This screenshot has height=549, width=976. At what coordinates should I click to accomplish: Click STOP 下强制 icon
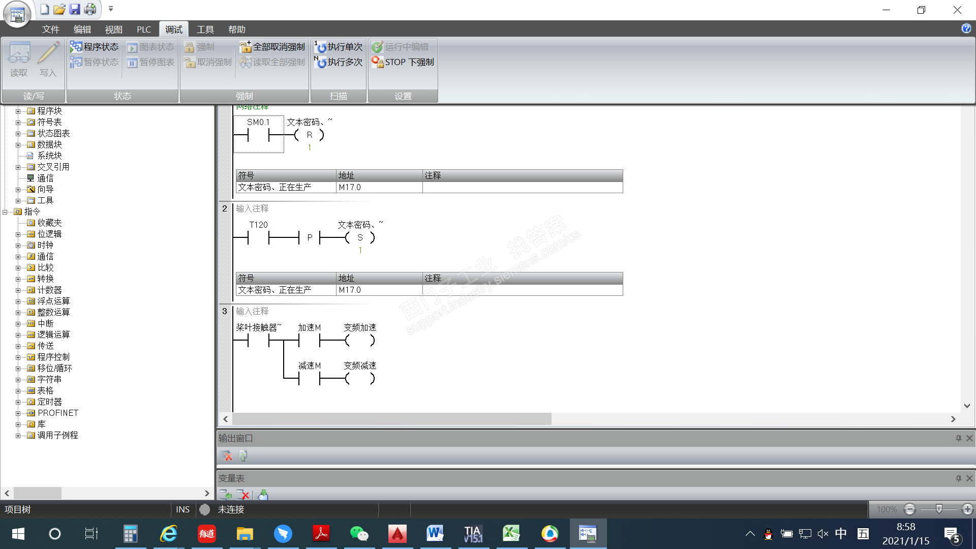377,62
